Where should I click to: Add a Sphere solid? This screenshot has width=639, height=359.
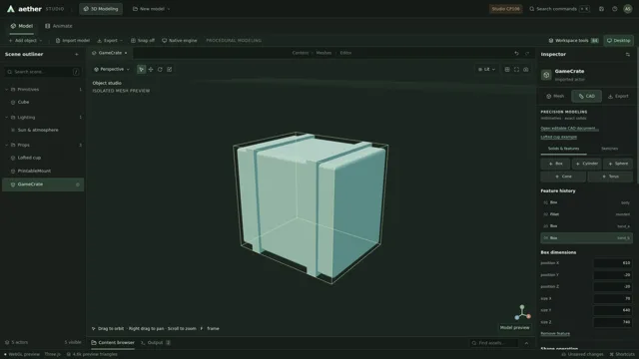[618, 164]
